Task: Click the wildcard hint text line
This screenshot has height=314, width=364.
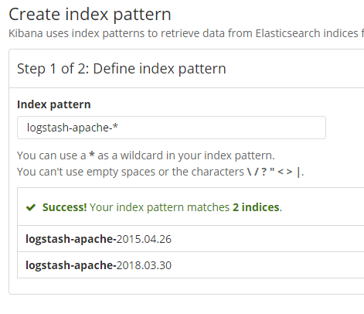Action: (146, 155)
